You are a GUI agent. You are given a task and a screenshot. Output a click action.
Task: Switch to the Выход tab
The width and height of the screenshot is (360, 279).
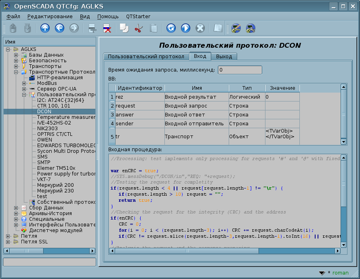click(x=224, y=56)
